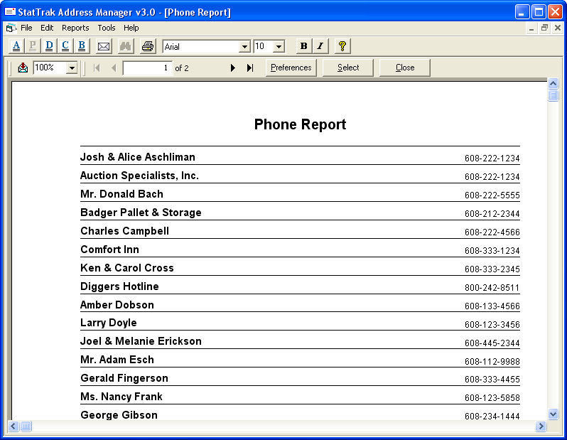Toggle bold formatting

point(304,46)
